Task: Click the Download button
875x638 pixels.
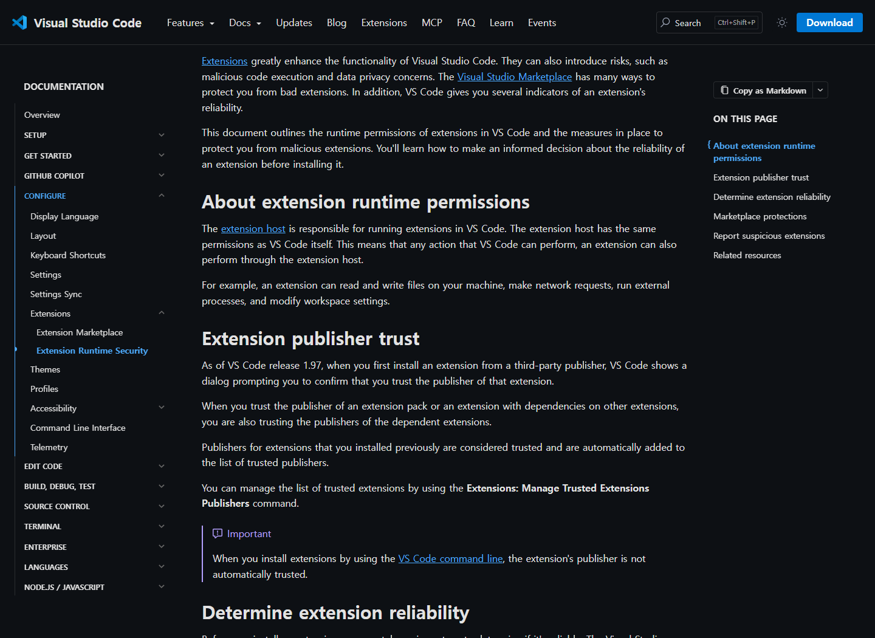Action: (829, 22)
